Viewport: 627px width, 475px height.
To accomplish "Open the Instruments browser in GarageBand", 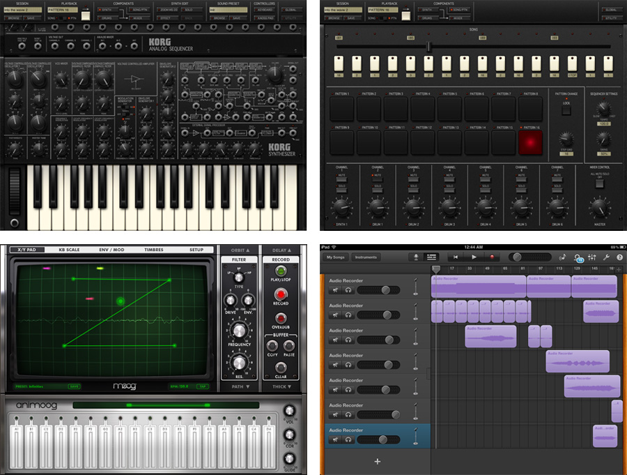I will 366,257.
